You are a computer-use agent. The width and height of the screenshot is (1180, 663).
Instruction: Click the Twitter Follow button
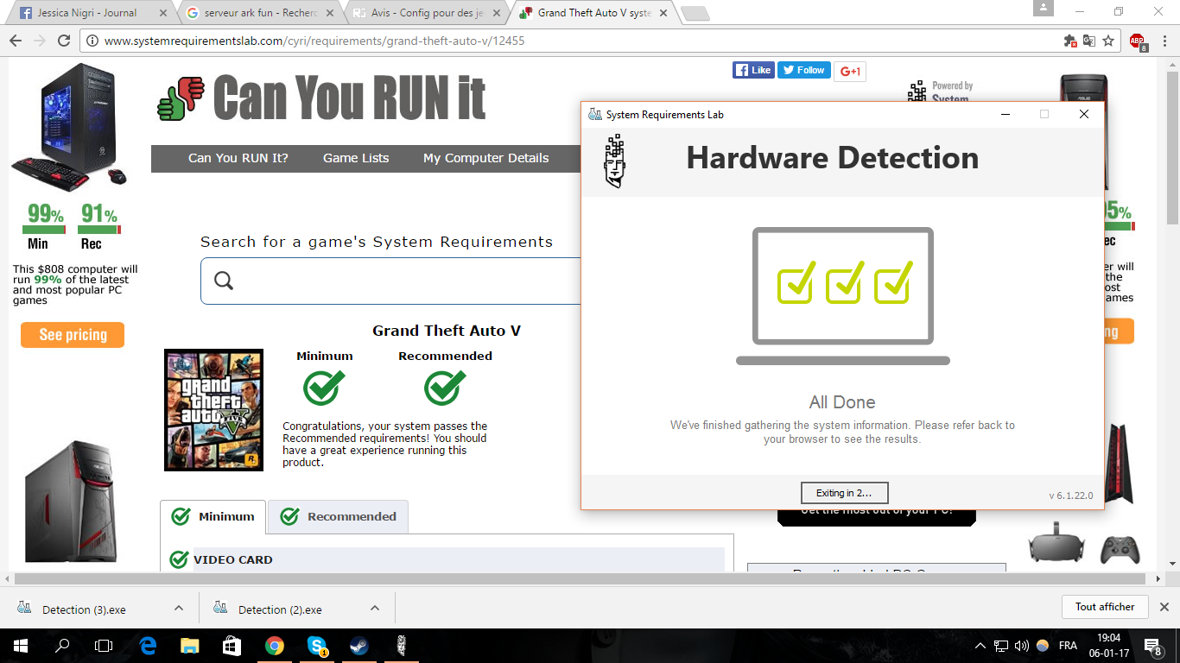point(803,70)
